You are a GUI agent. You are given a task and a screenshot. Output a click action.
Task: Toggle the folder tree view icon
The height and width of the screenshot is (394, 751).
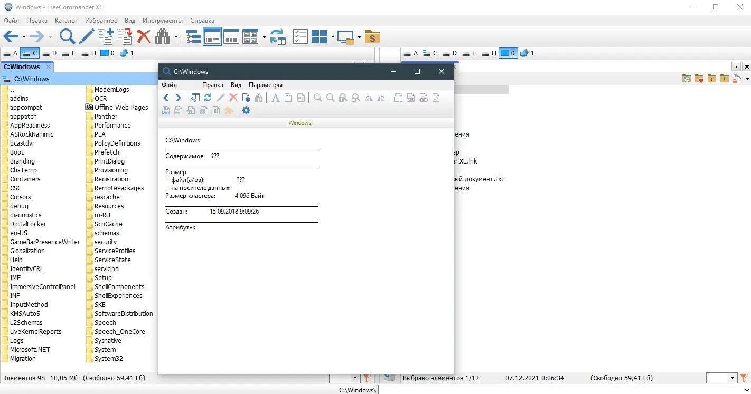[x=193, y=36]
